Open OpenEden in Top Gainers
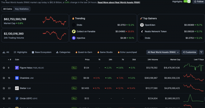205x108 pixels. tap(150, 25)
